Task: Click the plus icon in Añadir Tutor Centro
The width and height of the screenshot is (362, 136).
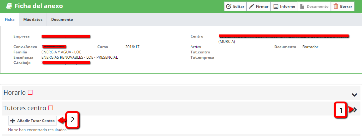Action: click(13, 120)
